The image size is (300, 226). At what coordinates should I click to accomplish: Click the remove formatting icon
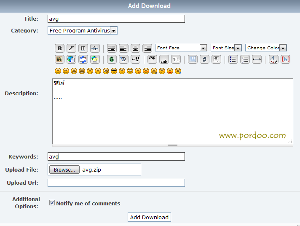[x=273, y=59]
